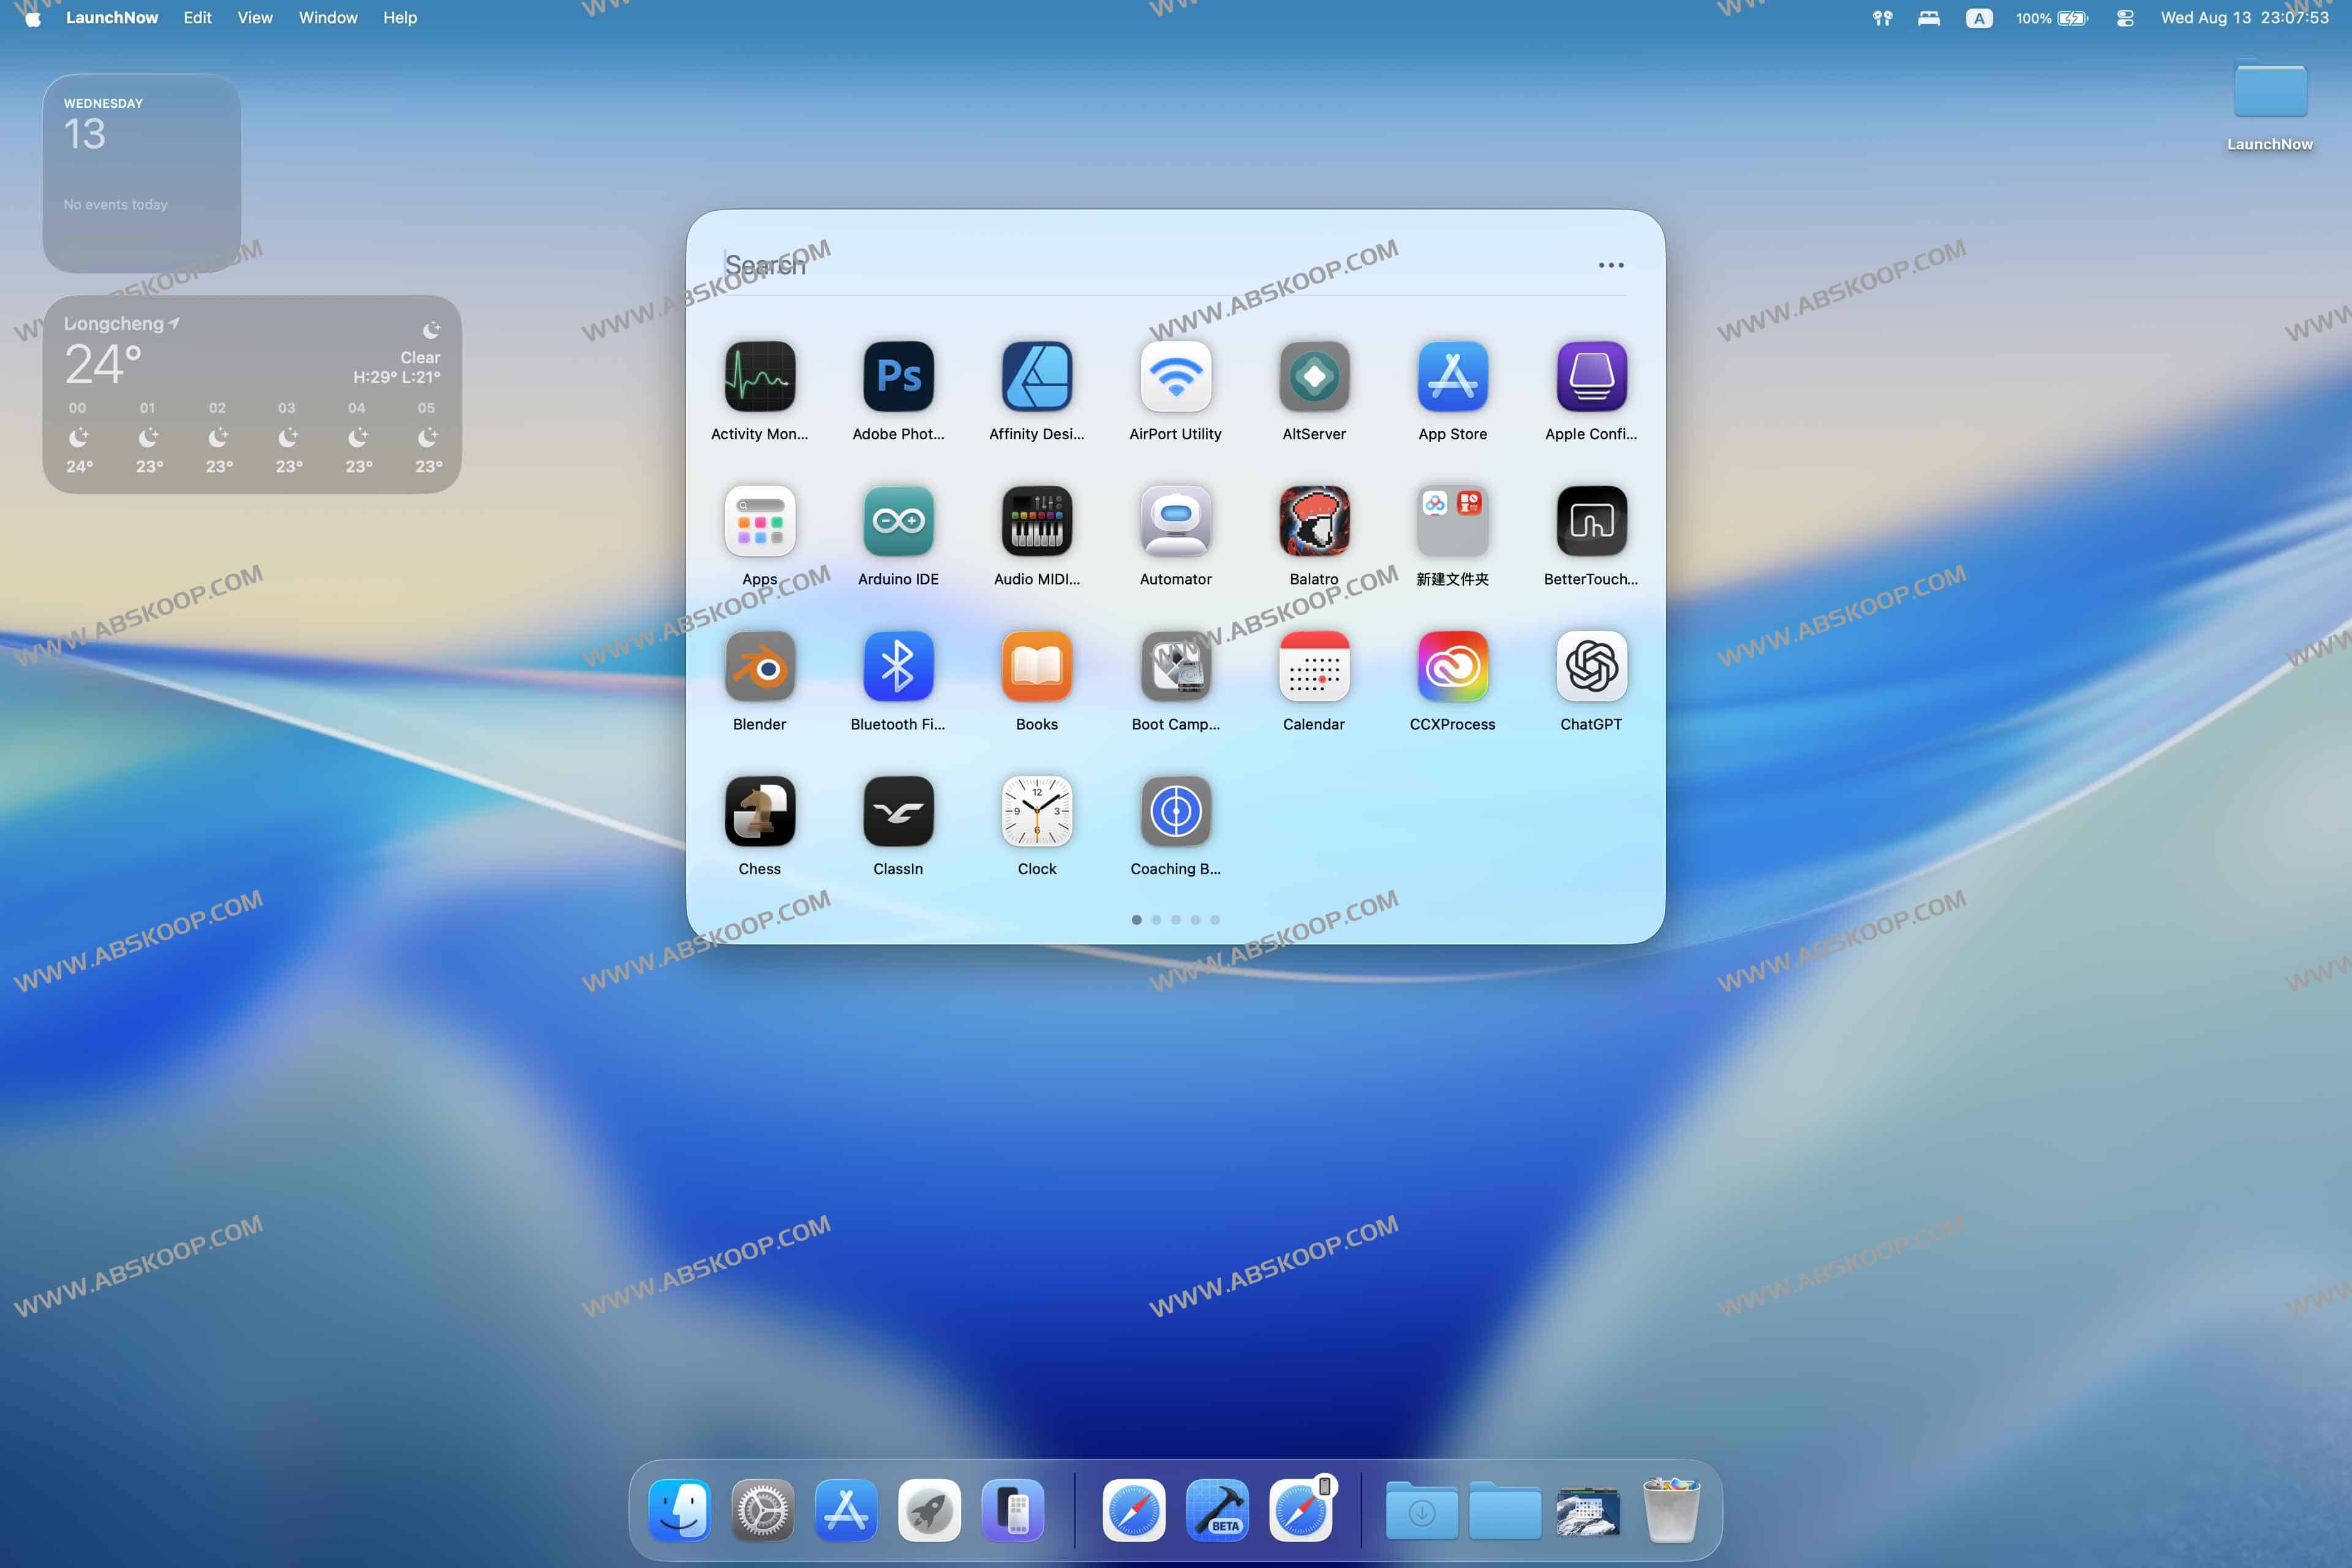This screenshot has width=2352, height=1568.
Task: Launch BetterTouchTool
Action: pos(1590,521)
